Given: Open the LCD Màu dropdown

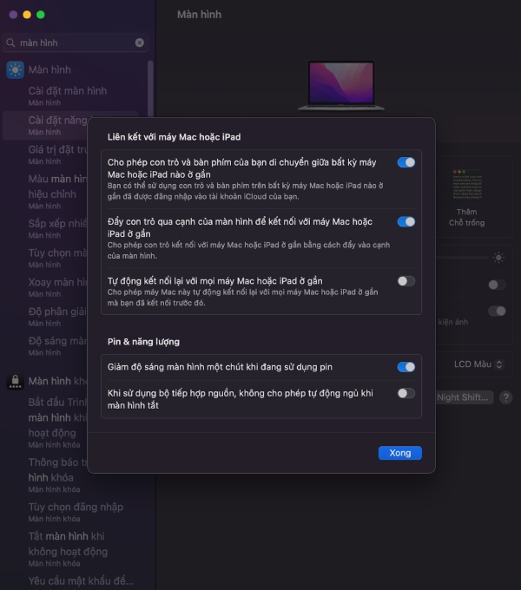Looking at the screenshot, I should click(x=478, y=364).
